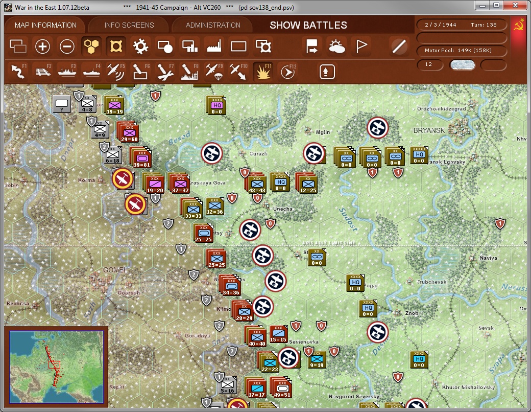
Task: Select the unknown '?' enemy counter
Action: pyautogui.click(x=62, y=104)
